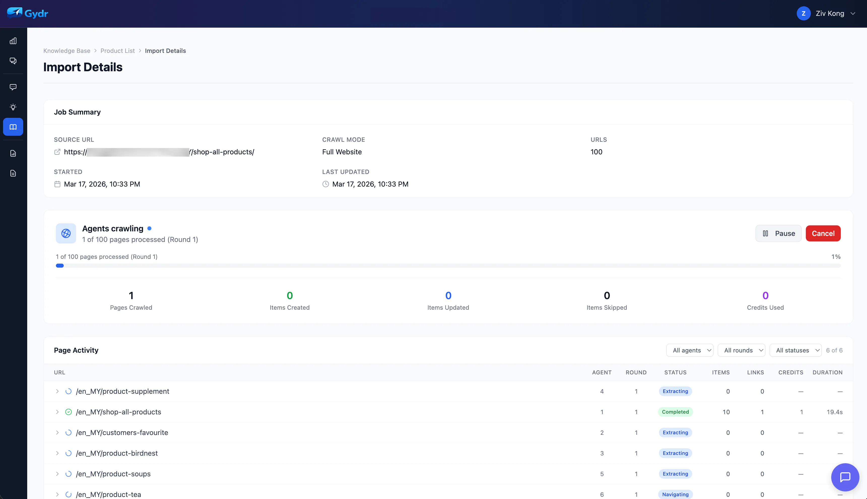Click the Import Details breadcrumb
The height and width of the screenshot is (499, 867).
[x=165, y=51]
